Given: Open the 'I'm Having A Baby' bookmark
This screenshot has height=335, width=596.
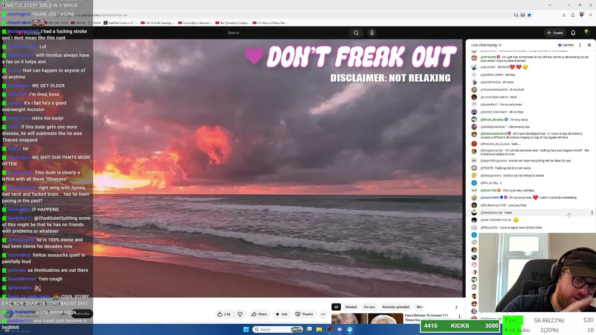Looking at the screenshot, I should 269,23.
